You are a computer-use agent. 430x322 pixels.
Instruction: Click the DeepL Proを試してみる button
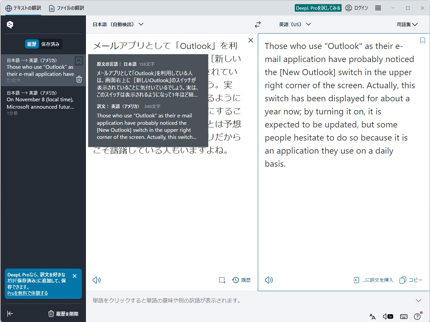318,7
